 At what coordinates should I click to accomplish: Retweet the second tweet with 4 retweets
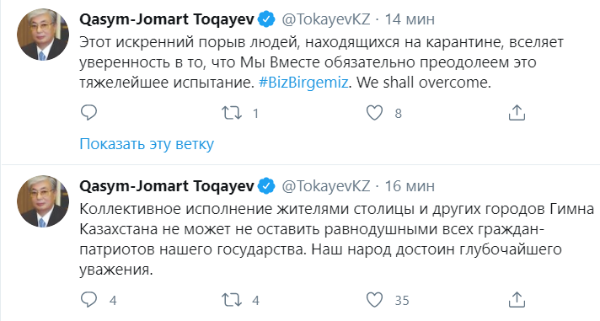(232, 300)
